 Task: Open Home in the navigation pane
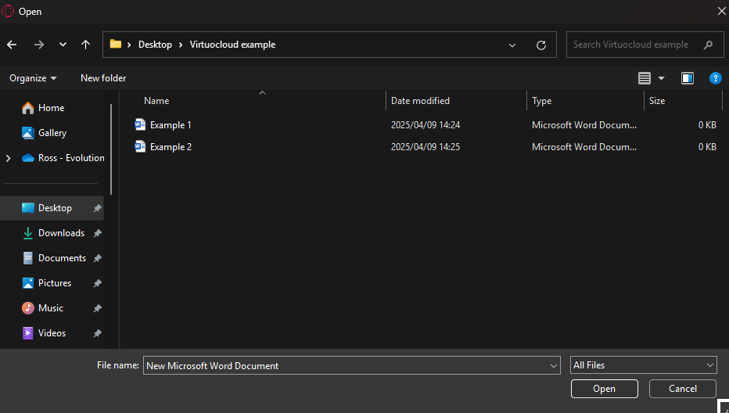coord(51,108)
